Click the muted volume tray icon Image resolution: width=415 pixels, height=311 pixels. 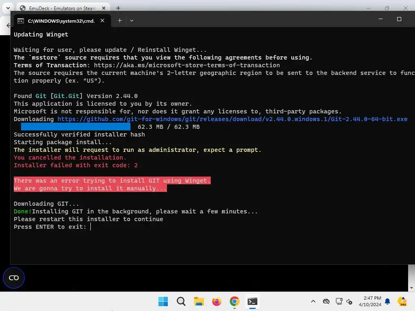349,301
